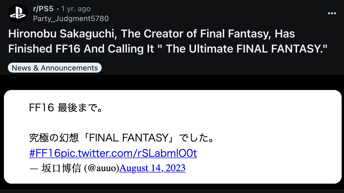
Task: Click the '1 yr. ago' post timestamp
Action: tap(76, 9)
